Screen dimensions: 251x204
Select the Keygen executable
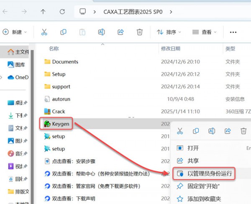click(x=56, y=124)
